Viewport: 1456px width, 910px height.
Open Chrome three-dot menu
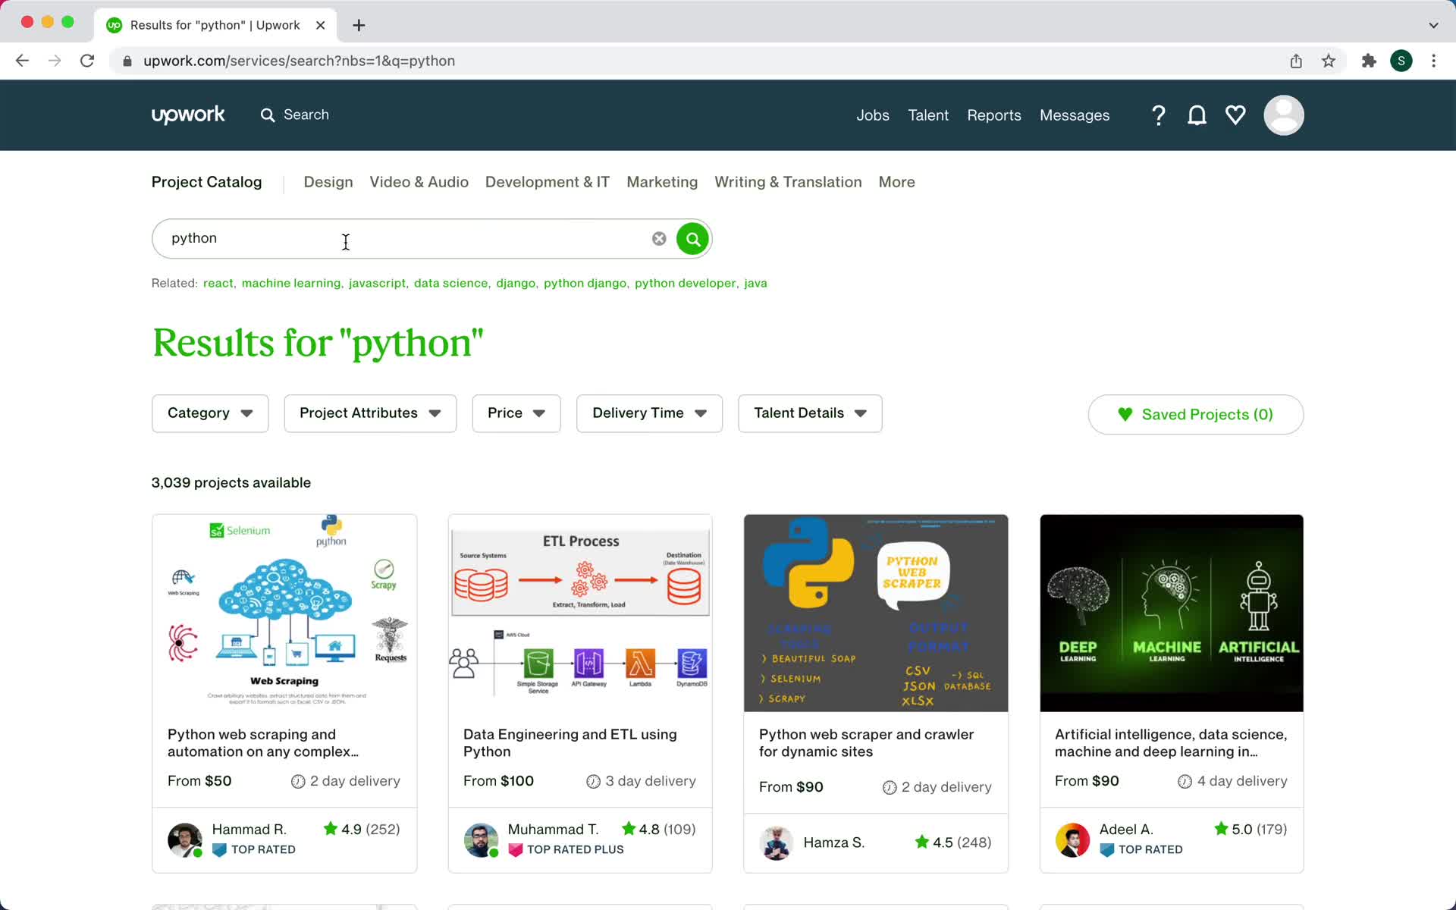[1433, 61]
